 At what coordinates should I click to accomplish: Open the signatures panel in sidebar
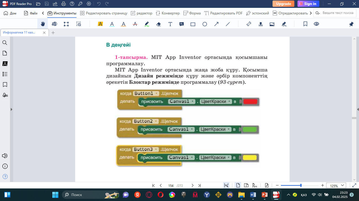click(5, 95)
